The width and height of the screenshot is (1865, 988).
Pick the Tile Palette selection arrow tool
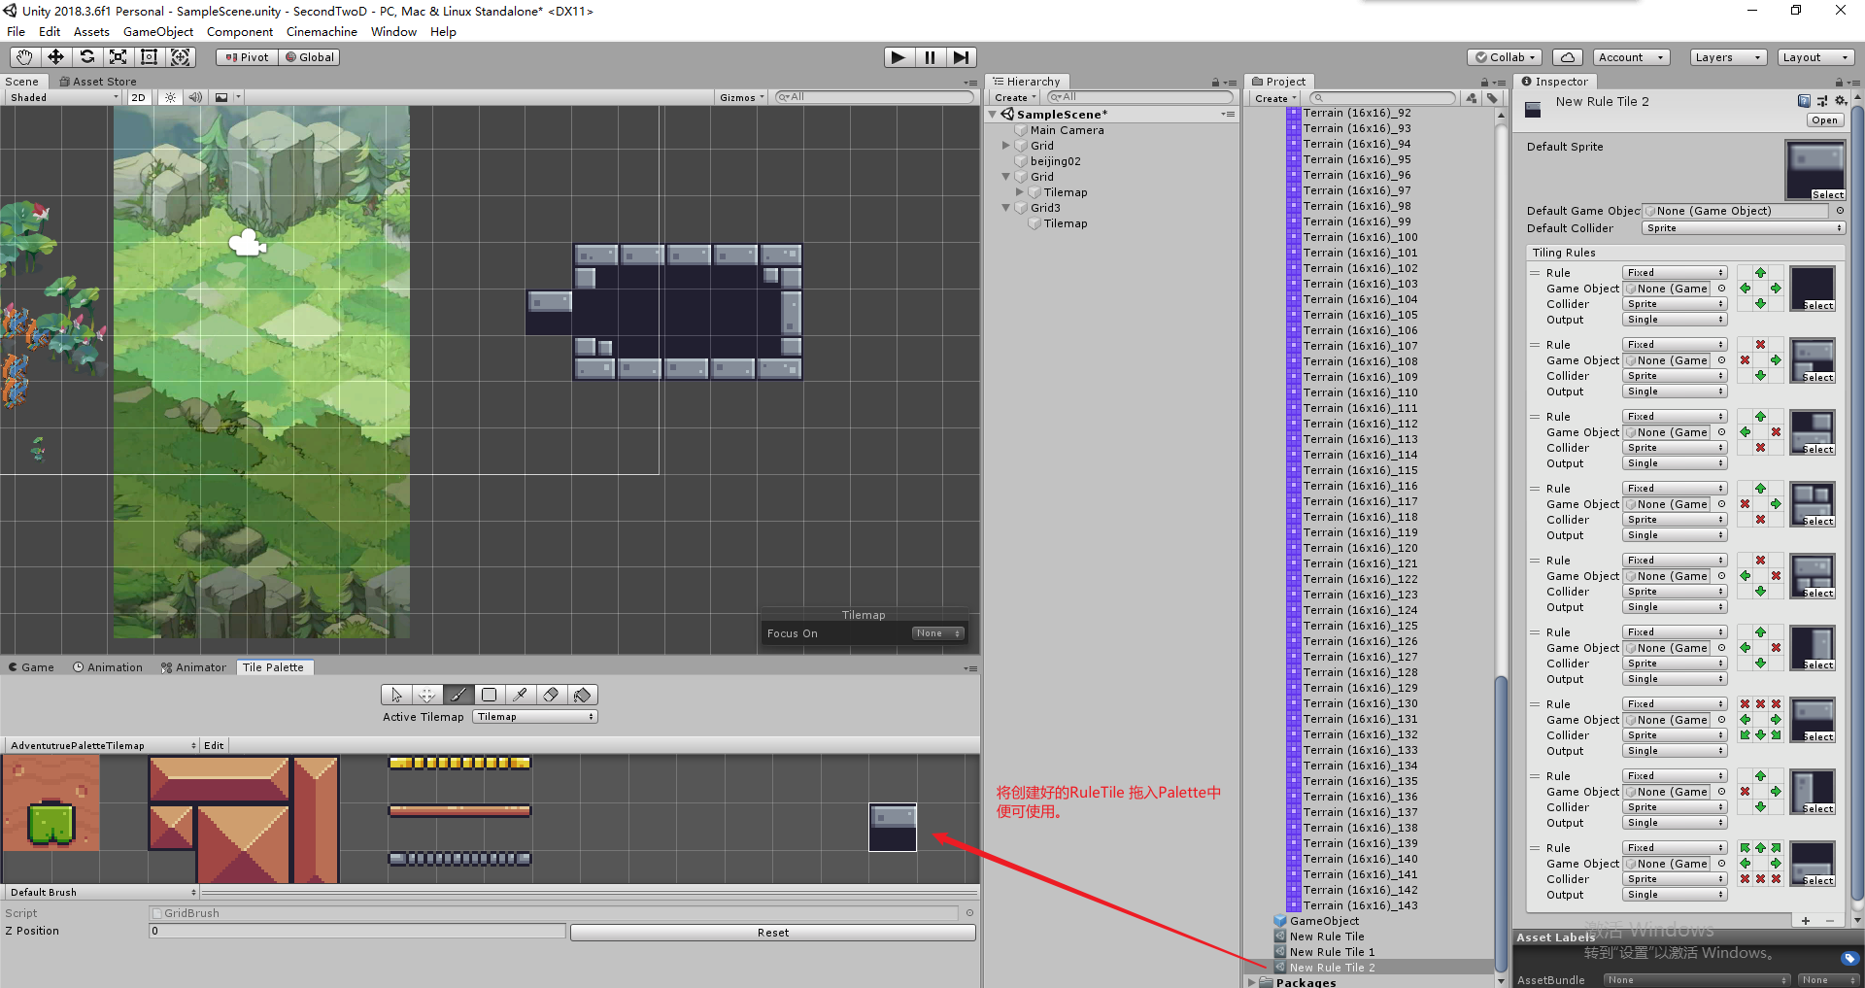(396, 695)
